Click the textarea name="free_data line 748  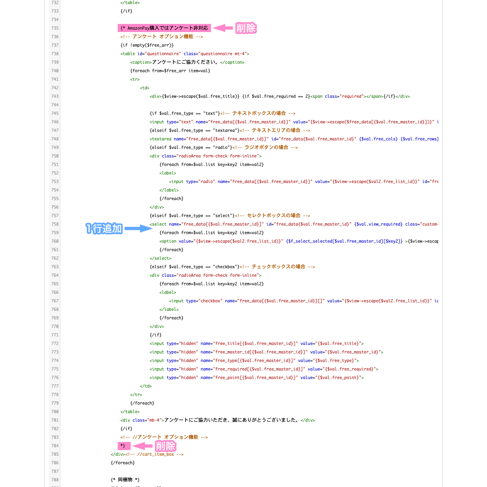(294, 139)
